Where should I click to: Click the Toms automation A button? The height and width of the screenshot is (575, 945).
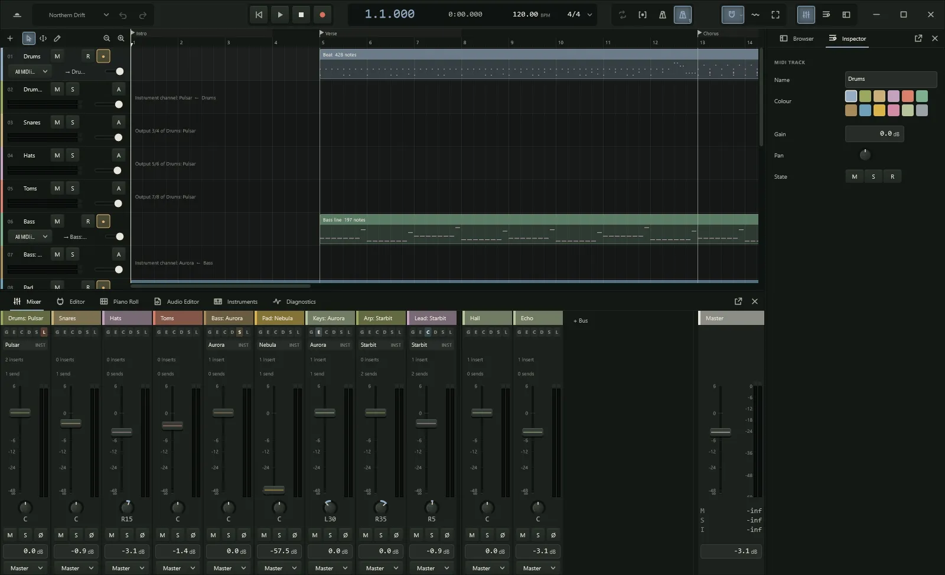pos(119,189)
